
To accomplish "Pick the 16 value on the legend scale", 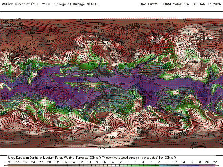I will tap(191, 162).
